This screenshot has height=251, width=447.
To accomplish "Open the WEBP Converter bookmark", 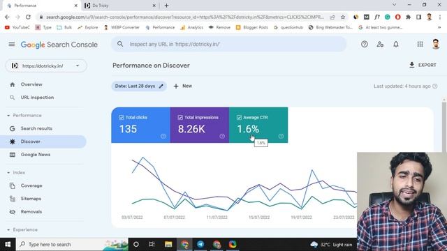I will pyautogui.click(x=122, y=27).
